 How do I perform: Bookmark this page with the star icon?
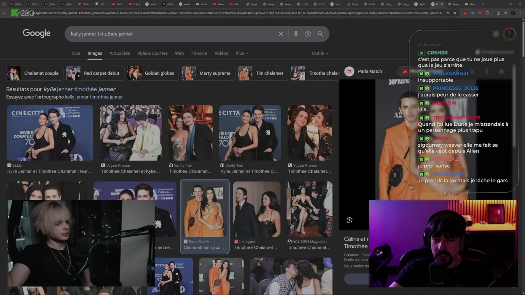(x=455, y=13)
